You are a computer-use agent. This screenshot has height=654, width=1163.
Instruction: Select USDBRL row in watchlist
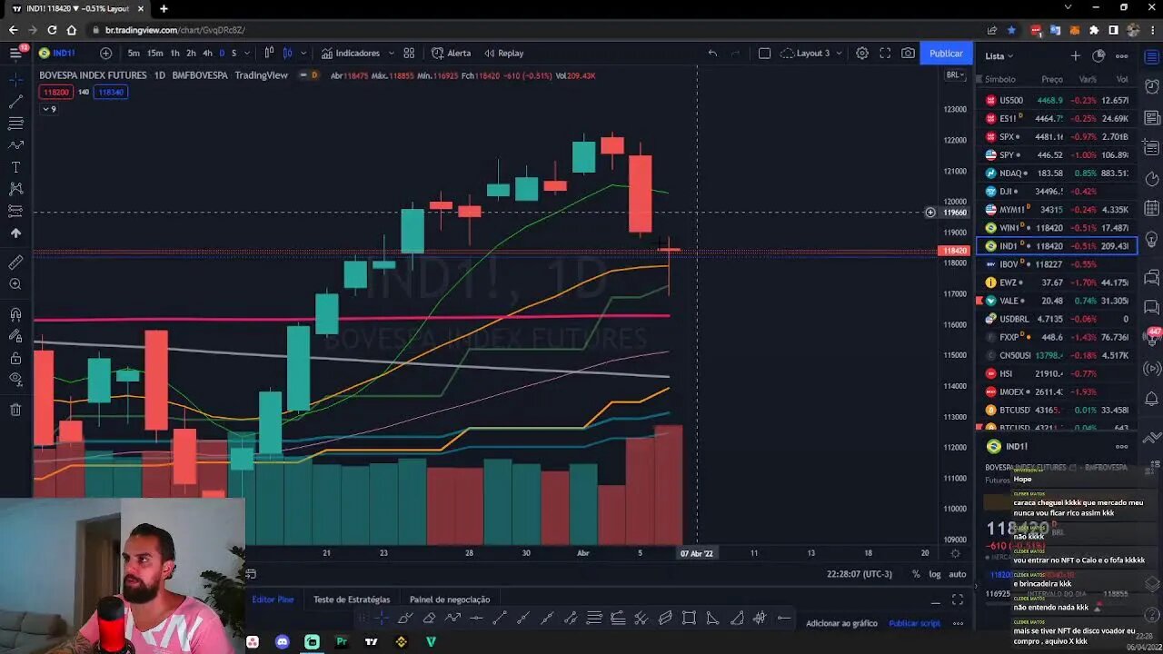(1057, 319)
